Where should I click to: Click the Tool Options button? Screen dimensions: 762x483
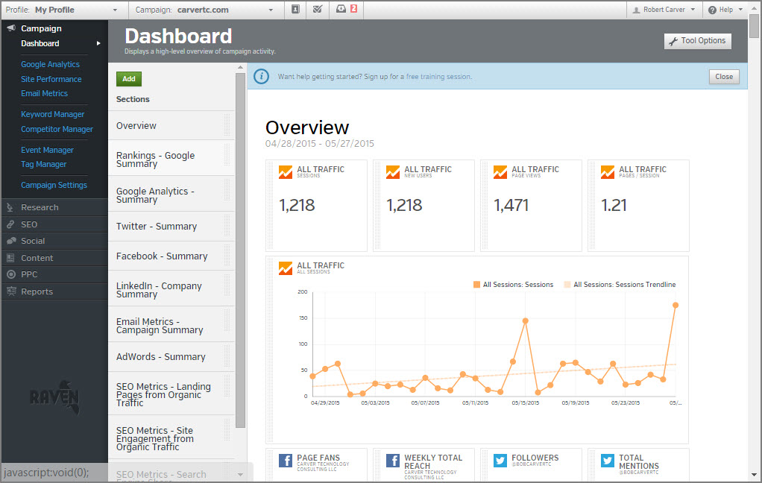tap(697, 41)
